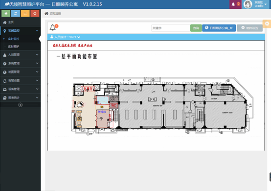The image size is (271, 191).
Task: Expand the 人员管理 menu
Action: tap(21, 55)
